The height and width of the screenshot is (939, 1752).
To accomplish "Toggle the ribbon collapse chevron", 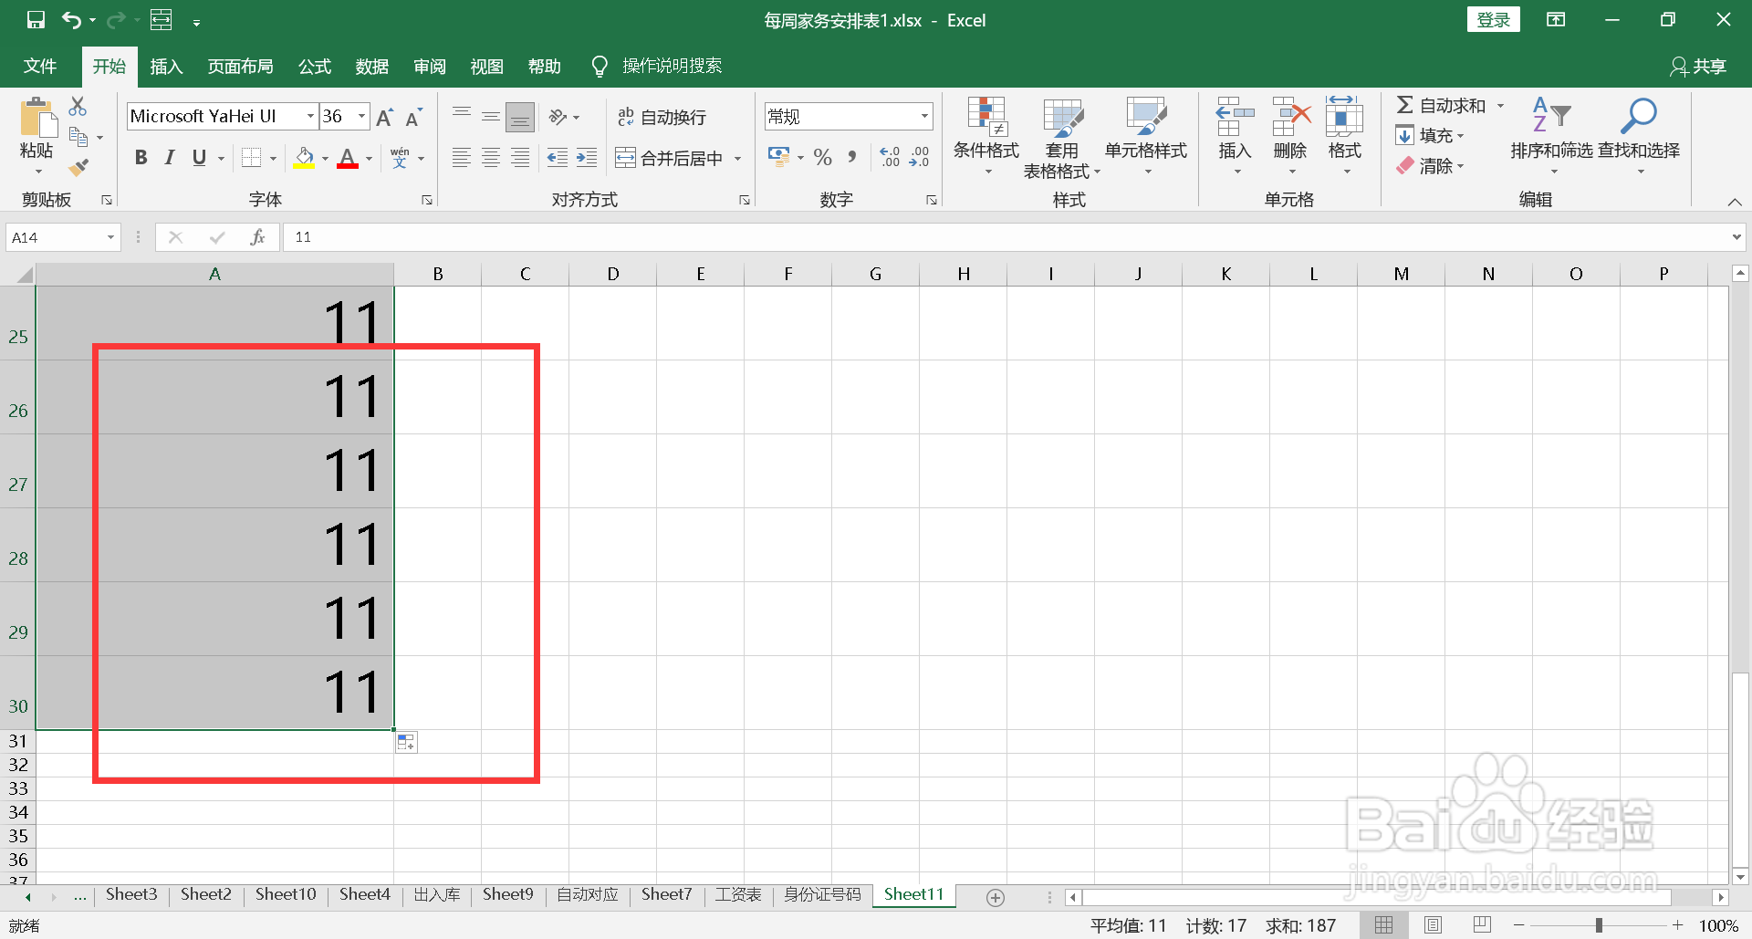I will [1735, 202].
